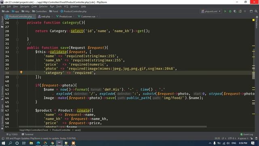Image resolution: width=259 pixels, height=146 pixels.
Task: Click the lock read-only toggle in status bar
Action: coord(251,138)
